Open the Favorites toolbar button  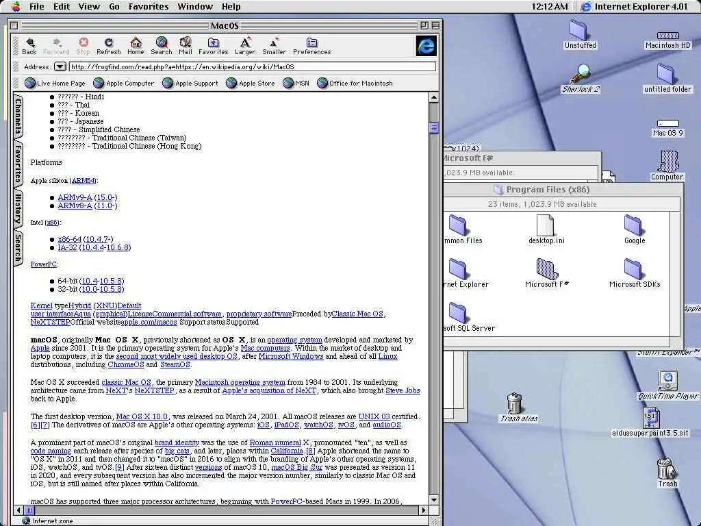point(214,46)
